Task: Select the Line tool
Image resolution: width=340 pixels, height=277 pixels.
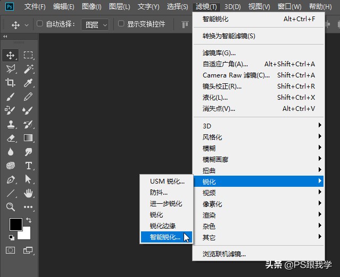Action: pyautogui.click(x=11, y=193)
